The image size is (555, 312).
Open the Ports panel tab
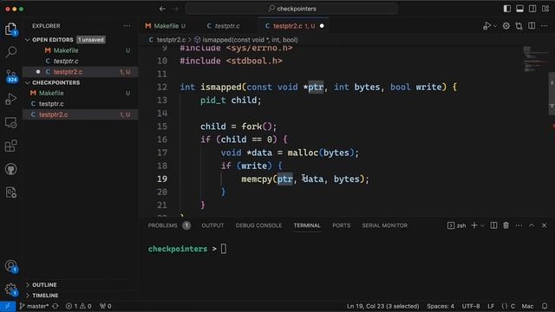point(341,225)
